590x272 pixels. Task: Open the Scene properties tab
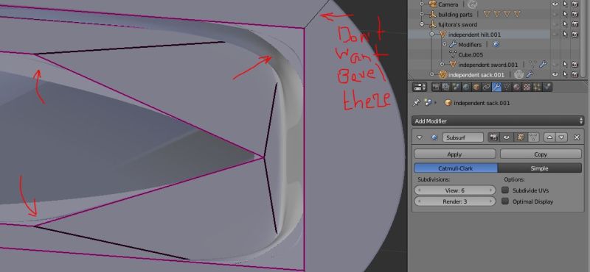(457, 87)
